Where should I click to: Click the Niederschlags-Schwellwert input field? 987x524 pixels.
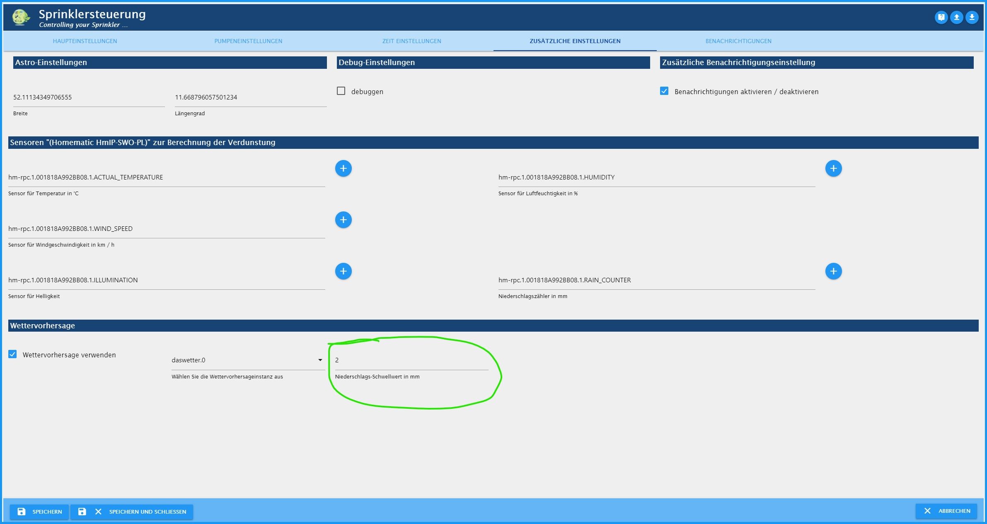click(x=411, y=360)
